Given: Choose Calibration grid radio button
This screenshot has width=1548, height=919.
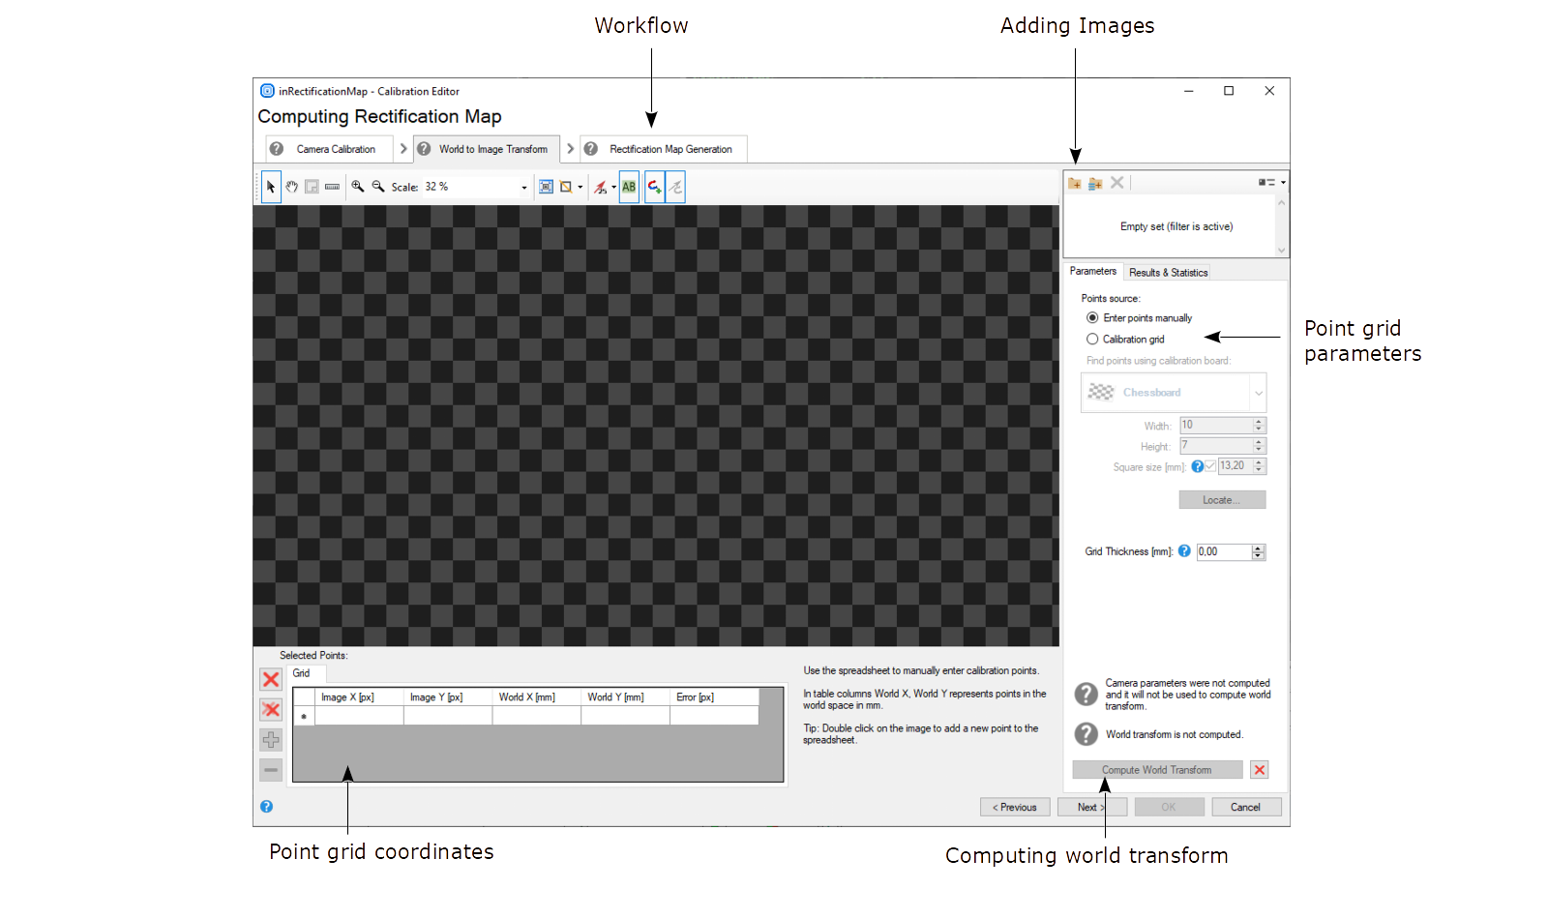Looking at the screenshot, I should 1092,340.
